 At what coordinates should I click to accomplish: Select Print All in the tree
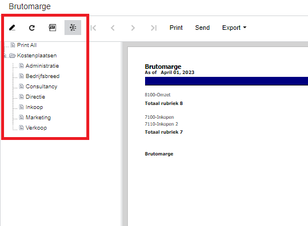click(x=26, y=45)
